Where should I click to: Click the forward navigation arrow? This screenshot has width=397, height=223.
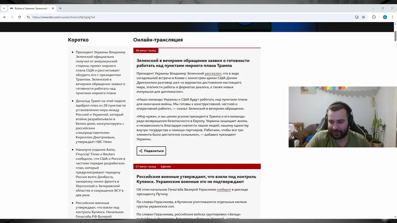(x=12, y=17)
